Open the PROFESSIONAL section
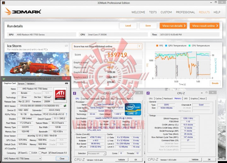The image size is (227, 163). pos(185,12)
